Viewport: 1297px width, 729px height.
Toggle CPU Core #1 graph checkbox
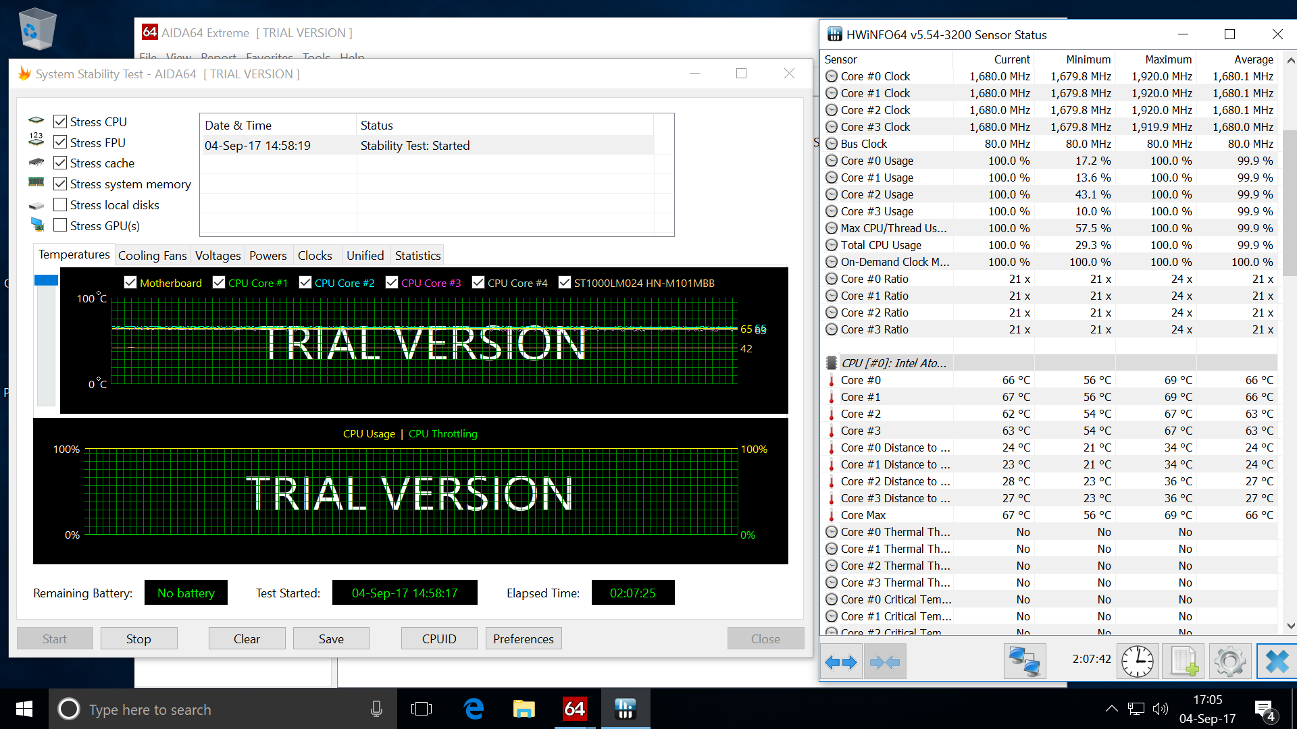click(219, 283)
